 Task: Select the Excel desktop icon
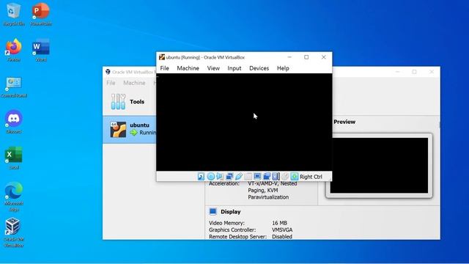pos(14,158)
